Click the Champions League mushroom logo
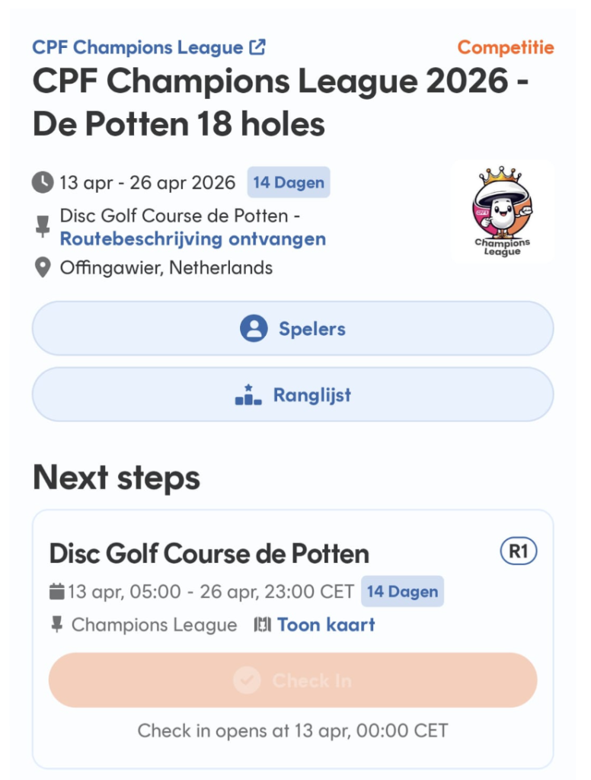591x780 pixels. pos(502,211)
